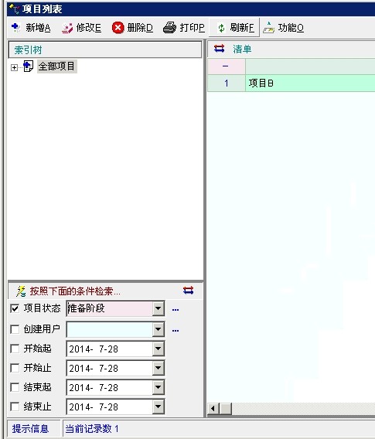Enable the 创建用户 checkbox

[x=15, y=329]
